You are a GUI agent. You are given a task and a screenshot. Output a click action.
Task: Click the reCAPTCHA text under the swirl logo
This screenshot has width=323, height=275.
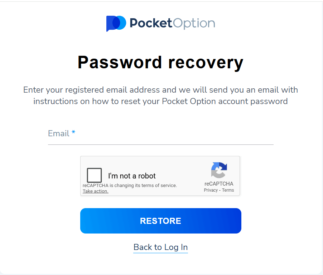tap(219, 184)
